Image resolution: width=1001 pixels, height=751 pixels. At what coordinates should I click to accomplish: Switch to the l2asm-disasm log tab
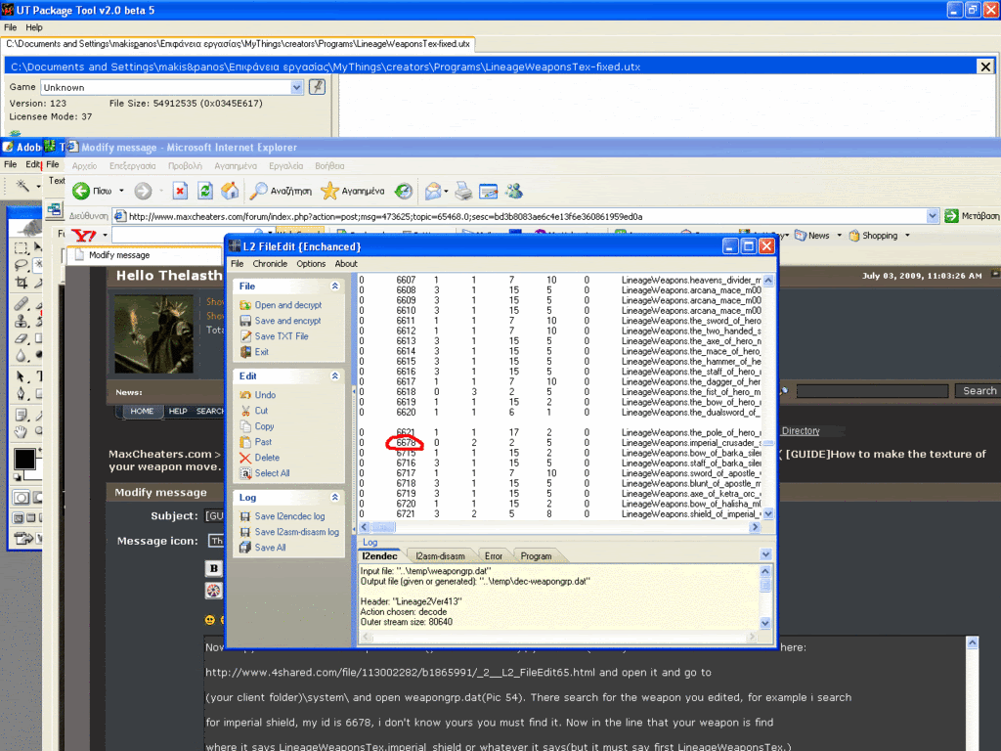tap(440, 555)
